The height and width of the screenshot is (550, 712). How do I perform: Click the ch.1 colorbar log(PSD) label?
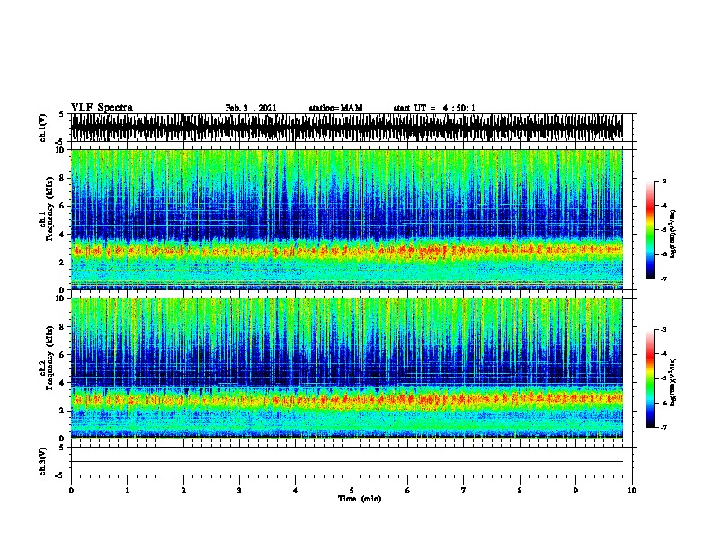pos(673,234)
